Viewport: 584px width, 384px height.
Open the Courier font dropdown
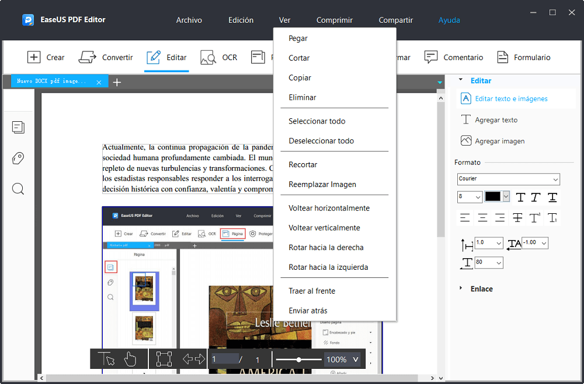click(x=509, y=179)
